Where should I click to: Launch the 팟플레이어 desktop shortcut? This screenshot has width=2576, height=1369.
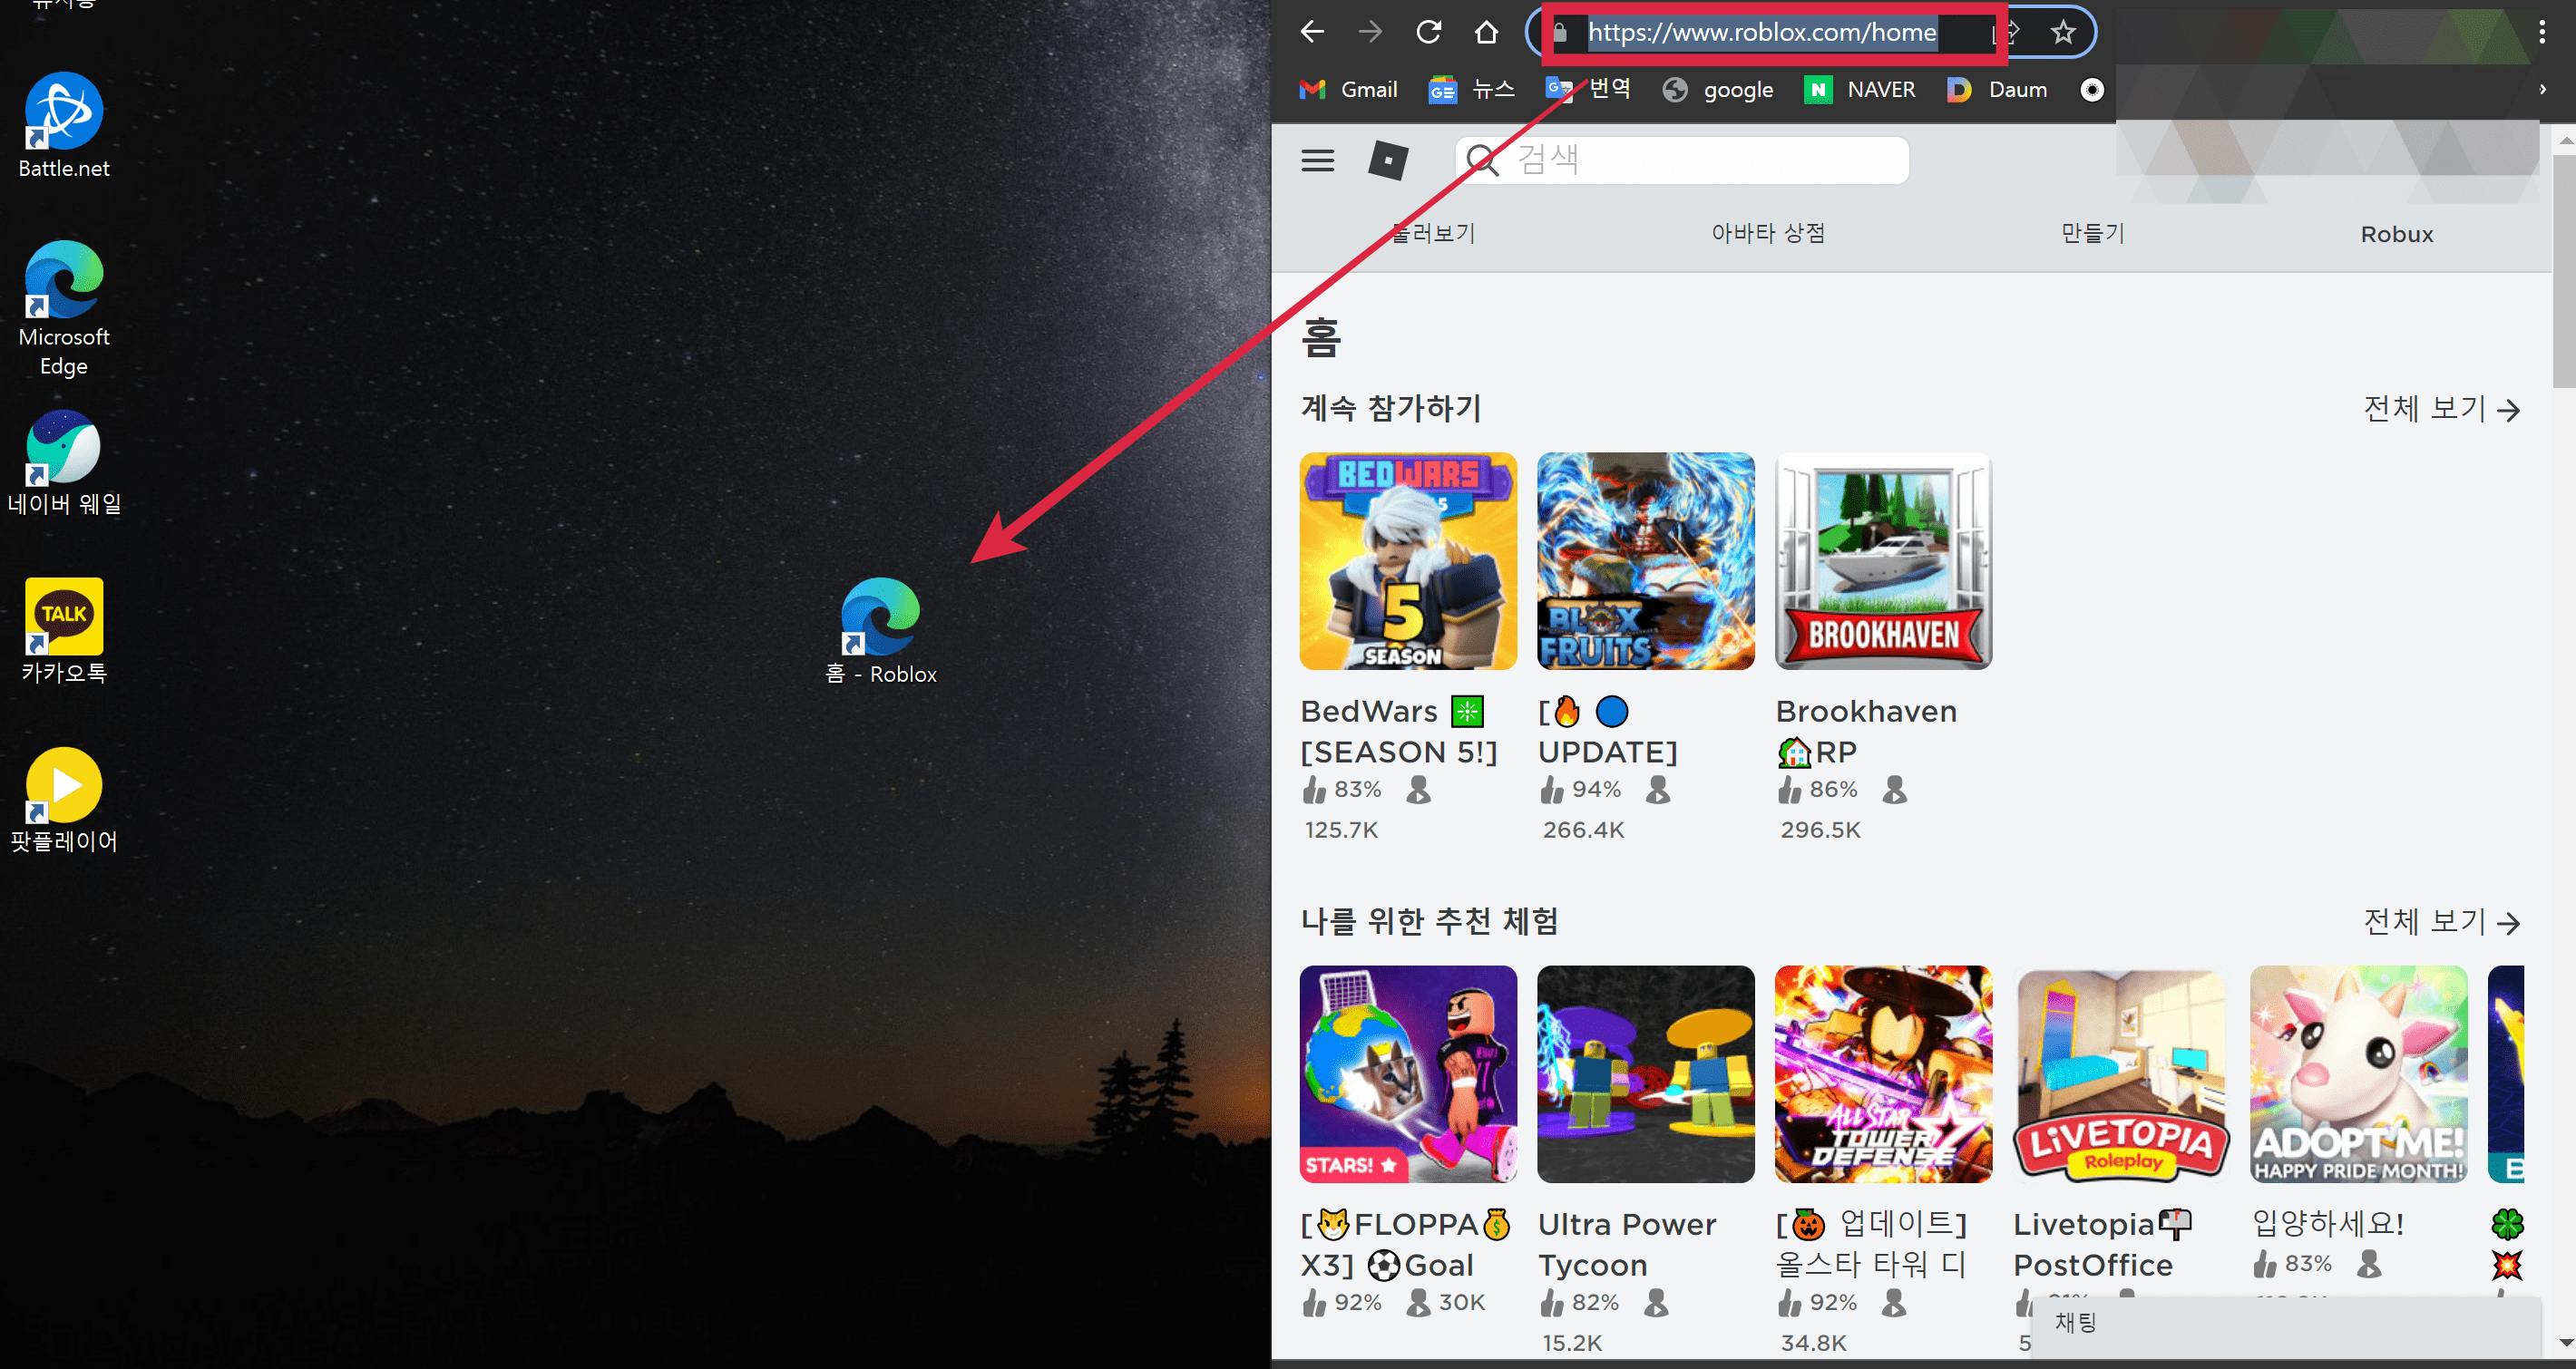[x=64, y=801]
